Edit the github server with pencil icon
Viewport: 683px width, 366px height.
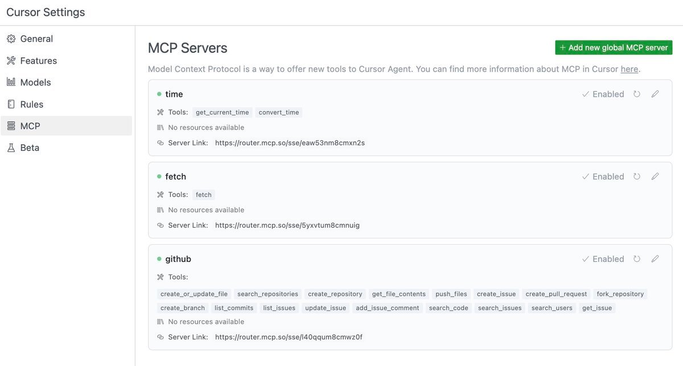(x=655, y=259)
